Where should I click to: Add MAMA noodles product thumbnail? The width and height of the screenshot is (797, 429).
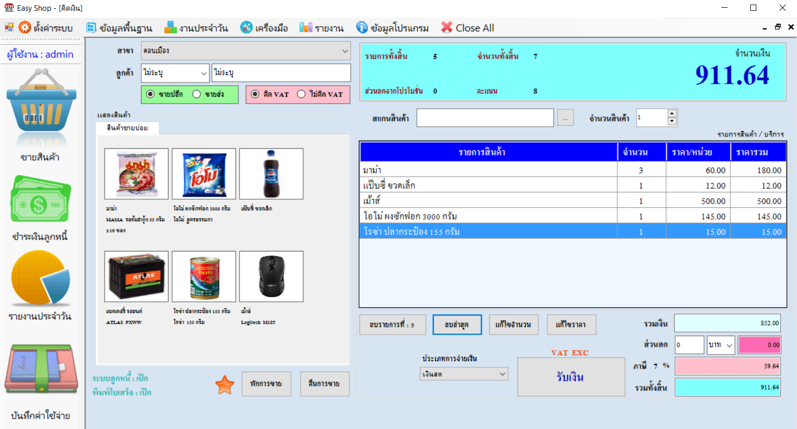pos(136,174)
